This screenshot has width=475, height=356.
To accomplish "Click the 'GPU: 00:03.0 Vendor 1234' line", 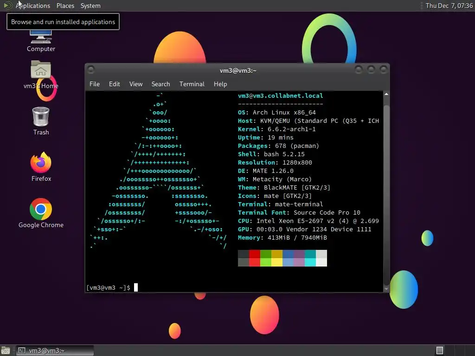I will [x=305, y=229].
